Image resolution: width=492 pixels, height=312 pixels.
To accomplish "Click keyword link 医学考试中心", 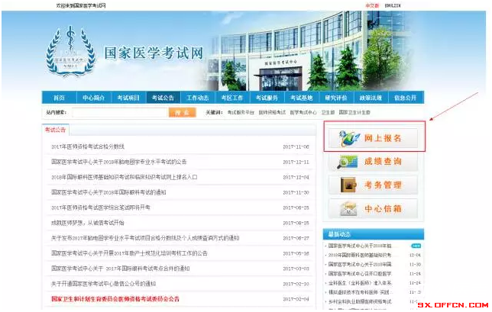I will click(303, 112).
